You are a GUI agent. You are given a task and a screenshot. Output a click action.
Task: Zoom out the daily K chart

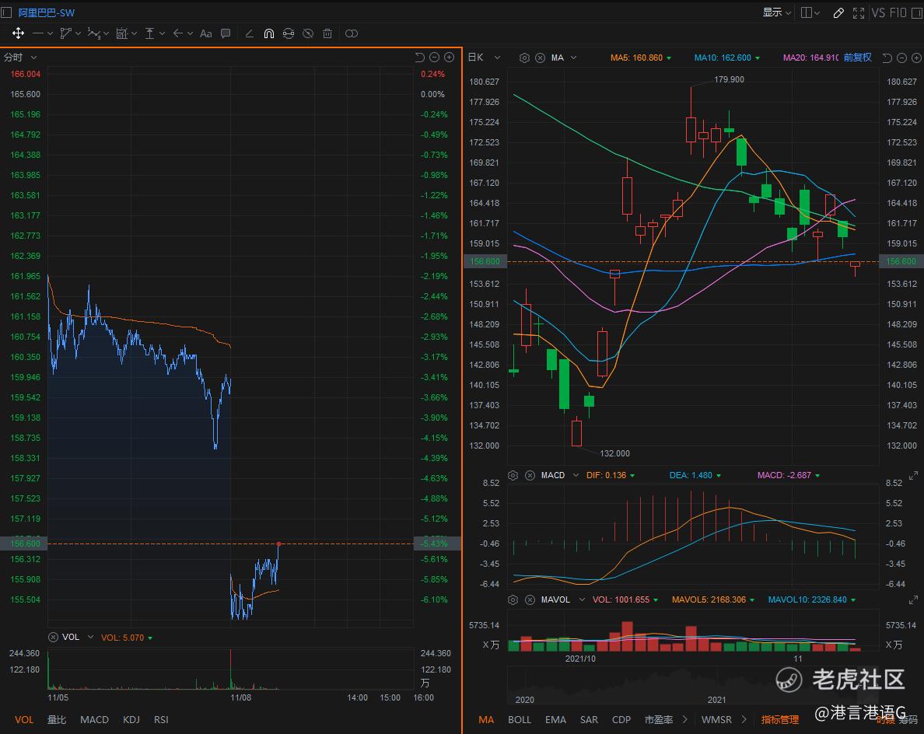[901, 58]
